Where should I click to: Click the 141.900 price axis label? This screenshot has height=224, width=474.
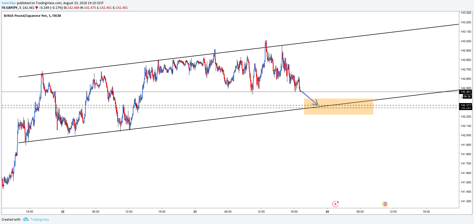pos(466,145)
